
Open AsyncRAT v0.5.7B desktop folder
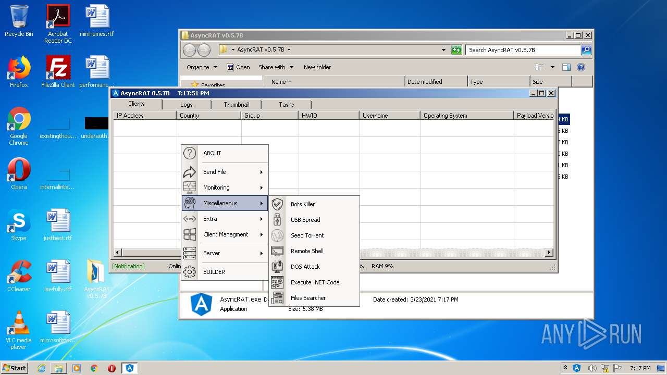tap(96, 279)
